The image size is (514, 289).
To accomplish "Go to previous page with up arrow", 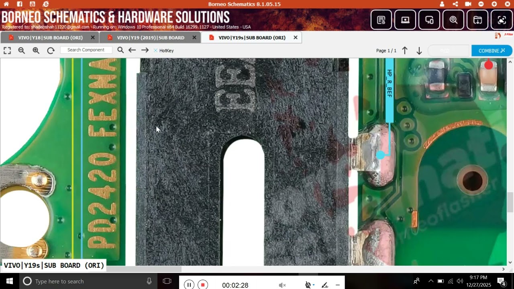I will pos(405,51).
